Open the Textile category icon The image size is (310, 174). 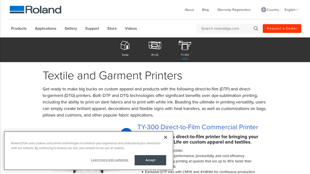point(125,45)
